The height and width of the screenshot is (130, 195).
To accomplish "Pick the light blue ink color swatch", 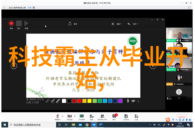I will [105, 101].
